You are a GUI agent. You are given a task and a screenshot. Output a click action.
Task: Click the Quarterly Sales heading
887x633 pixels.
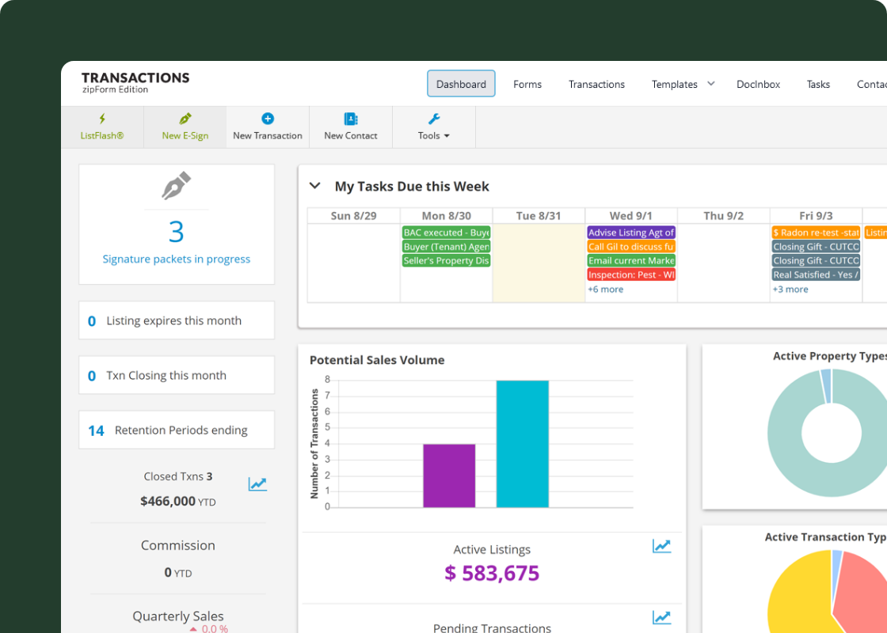coord(177,616)
